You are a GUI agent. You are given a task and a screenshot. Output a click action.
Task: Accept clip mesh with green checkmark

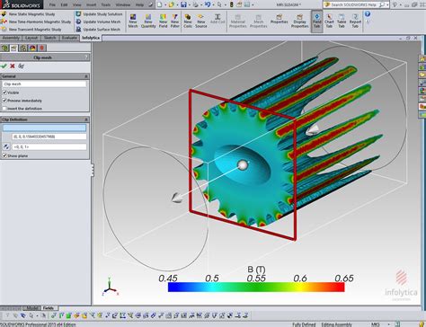tap(4, 66)
